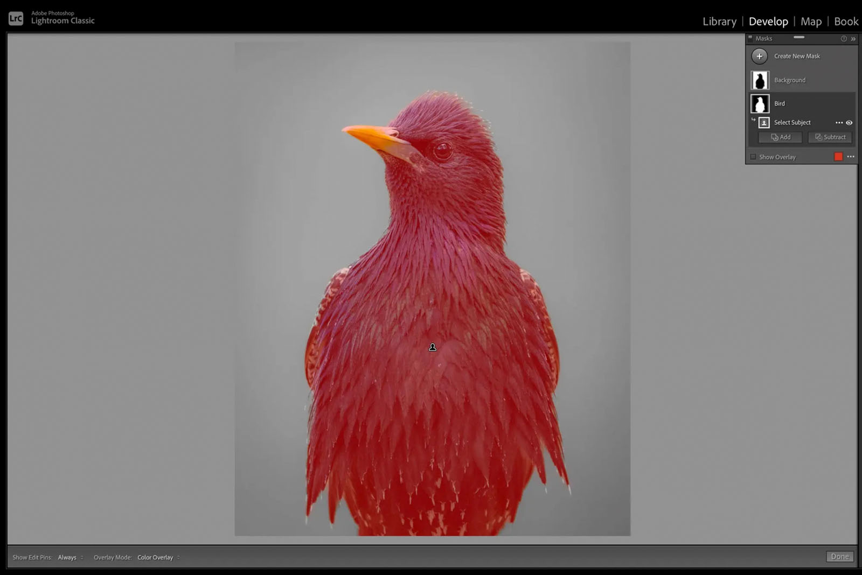This screenshot has width=862, height=575.
Task: Enable the Show Overlay checkbox
Action: click(x=753, y=157)
